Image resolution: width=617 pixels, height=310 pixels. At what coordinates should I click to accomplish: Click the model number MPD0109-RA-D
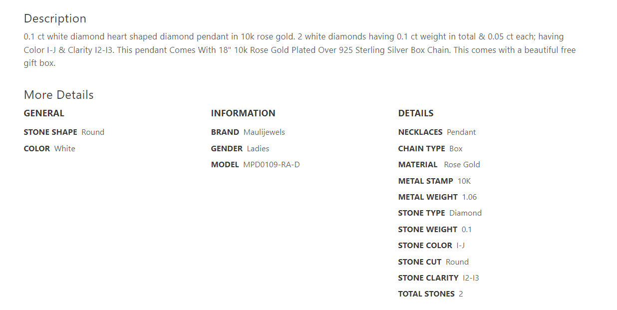click(x=271, y=165)
